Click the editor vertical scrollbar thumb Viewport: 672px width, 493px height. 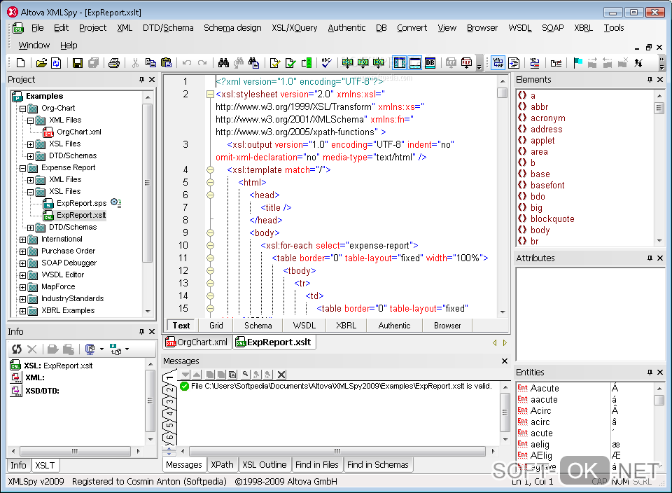pos(502,92)
